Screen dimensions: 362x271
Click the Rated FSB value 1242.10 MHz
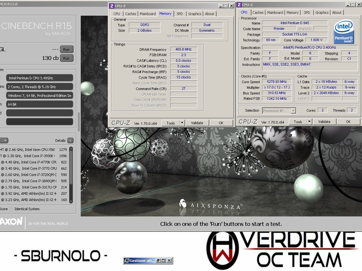[277, 98]
